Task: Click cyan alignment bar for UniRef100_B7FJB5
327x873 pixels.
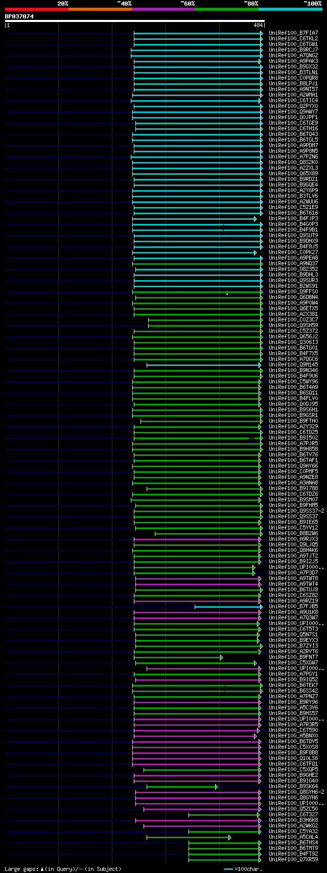Action: pyautogui.click(x=229, y=607)
